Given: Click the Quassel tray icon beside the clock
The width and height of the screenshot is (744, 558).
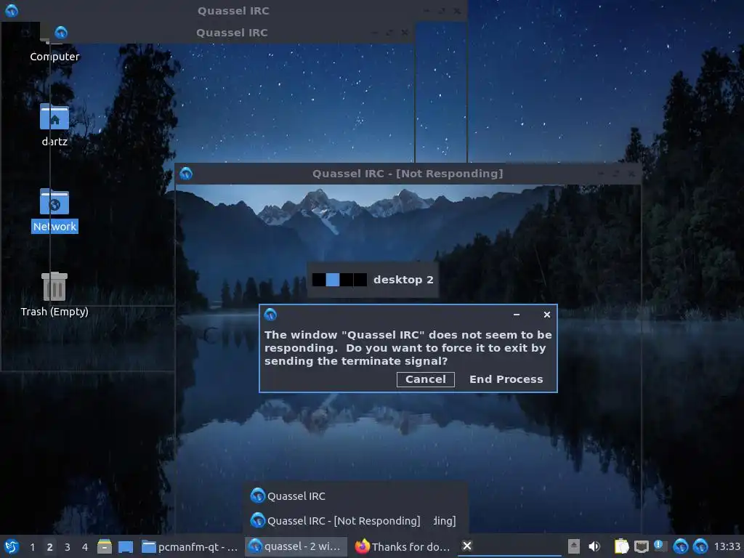Looking at the screenshot, I should coord(700,546).
